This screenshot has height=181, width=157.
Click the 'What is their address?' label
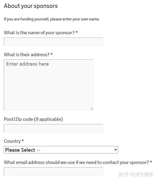click(27, 55)
